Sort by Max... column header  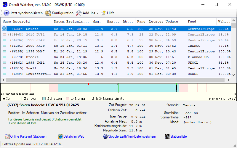pos(113,21)
